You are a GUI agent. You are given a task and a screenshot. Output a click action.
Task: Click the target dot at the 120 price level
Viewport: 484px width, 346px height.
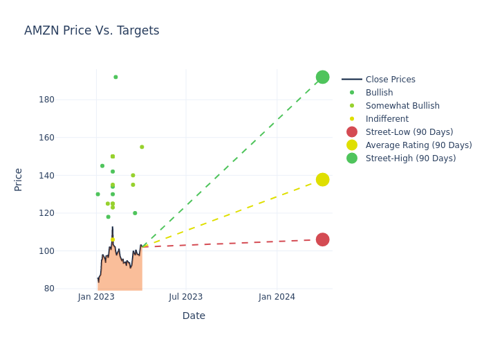tap(135, 213)
